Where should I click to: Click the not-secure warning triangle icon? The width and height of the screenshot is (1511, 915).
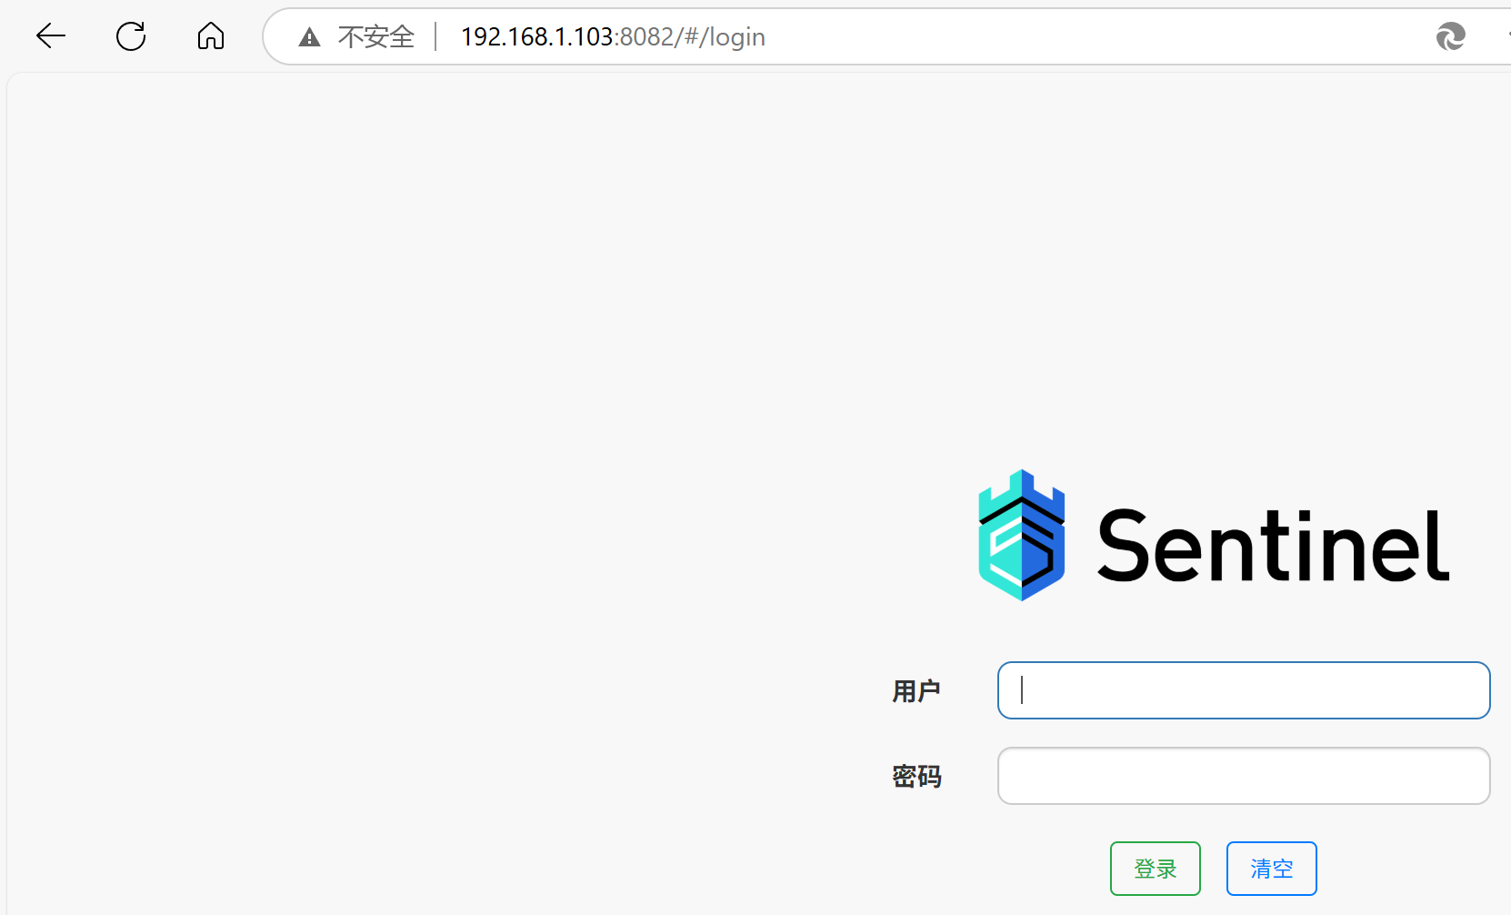click(310, 37)
